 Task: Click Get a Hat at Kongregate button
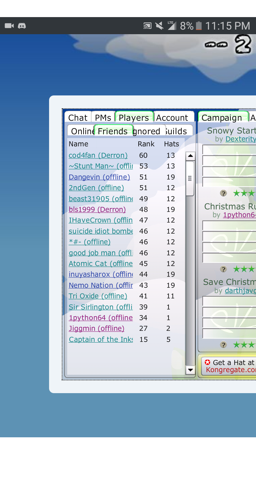click(229, 366)
